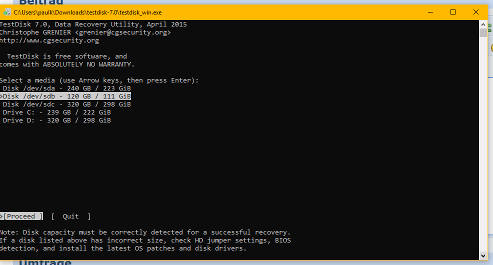Click the console vertical scrollbar thumb
Image resolution: width=493 pixels, height=265 pixels.
pyautogui.click(x=483, y=32)
